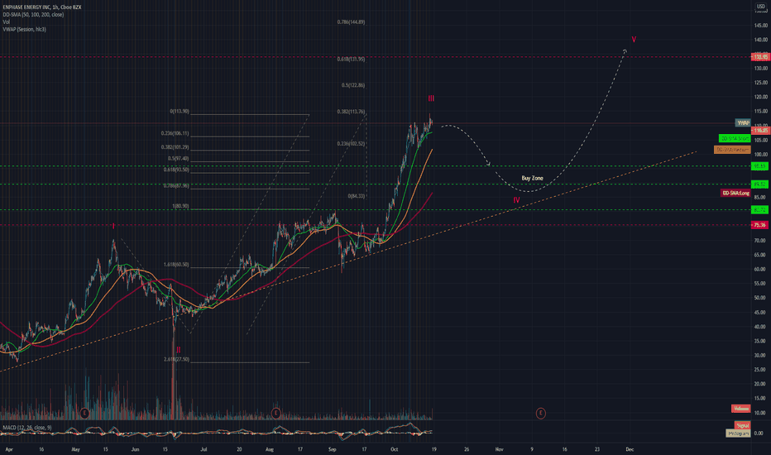The width and height of the screenshot is (771, 455).
Task: Click the 145.00 mark on price axis
Action: coord(761,25)
